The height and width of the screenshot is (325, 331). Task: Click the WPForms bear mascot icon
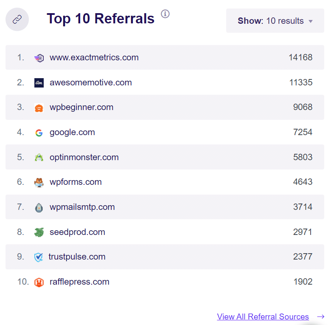(x=39, y=183)
